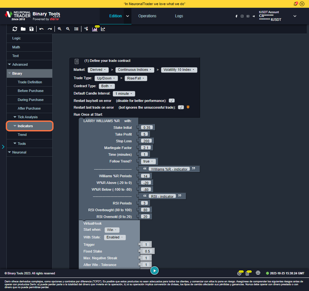Viewport: 309px width, 291px height.
Task: Run the bot with the play button
Action: tap(154, 270)
